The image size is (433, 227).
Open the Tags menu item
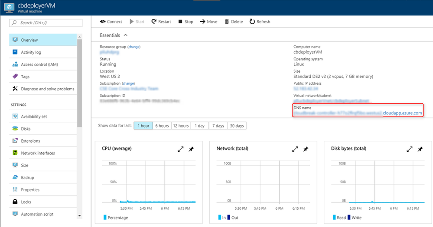tap(43, 77)
